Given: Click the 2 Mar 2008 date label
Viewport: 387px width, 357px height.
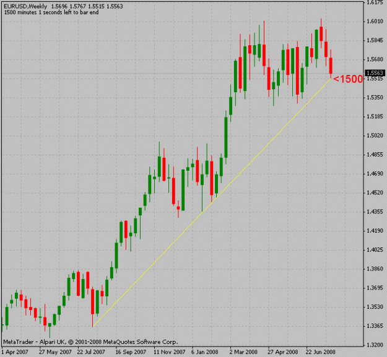Looking at the screenshot, I should [243, 352].
